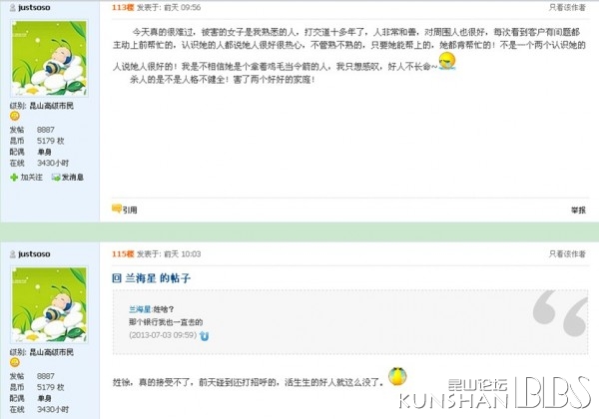The height and width of the screenshot is (419, 599).
Task: Click the green plus 加关注 icon
Action: point(14,177)
